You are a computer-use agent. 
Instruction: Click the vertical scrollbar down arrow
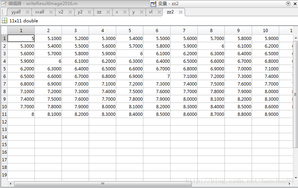296,178
